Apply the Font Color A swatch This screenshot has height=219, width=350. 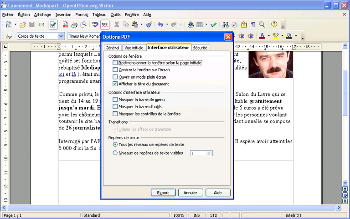[x=262, y=36]
